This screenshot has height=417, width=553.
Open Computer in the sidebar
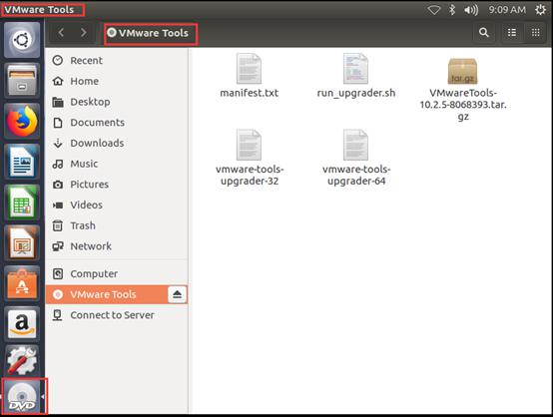(117, 273)
